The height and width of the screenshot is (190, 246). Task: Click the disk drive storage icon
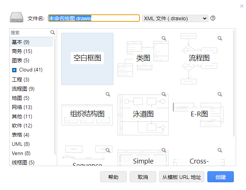17,18
